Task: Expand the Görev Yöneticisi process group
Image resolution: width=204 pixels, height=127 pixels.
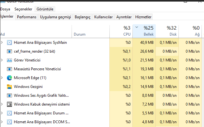Action: point(2,60)
